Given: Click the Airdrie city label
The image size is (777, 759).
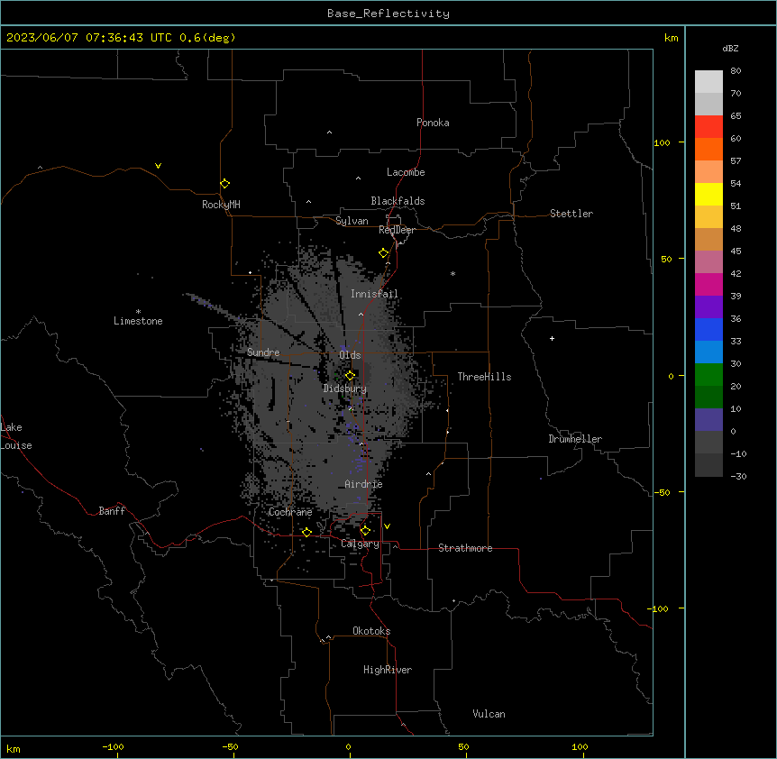Looking at the screenshot, I should [x=363, y=484].
